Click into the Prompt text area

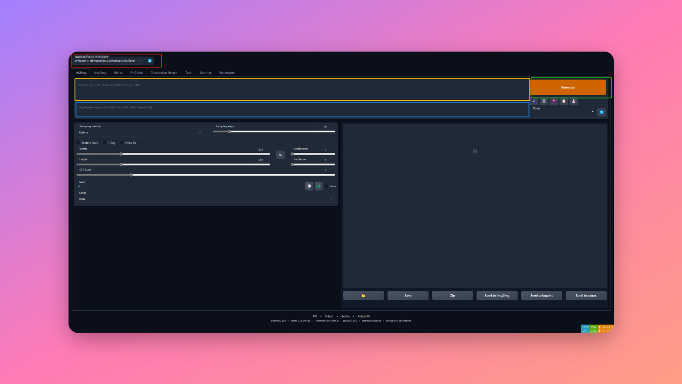(302, 90)
